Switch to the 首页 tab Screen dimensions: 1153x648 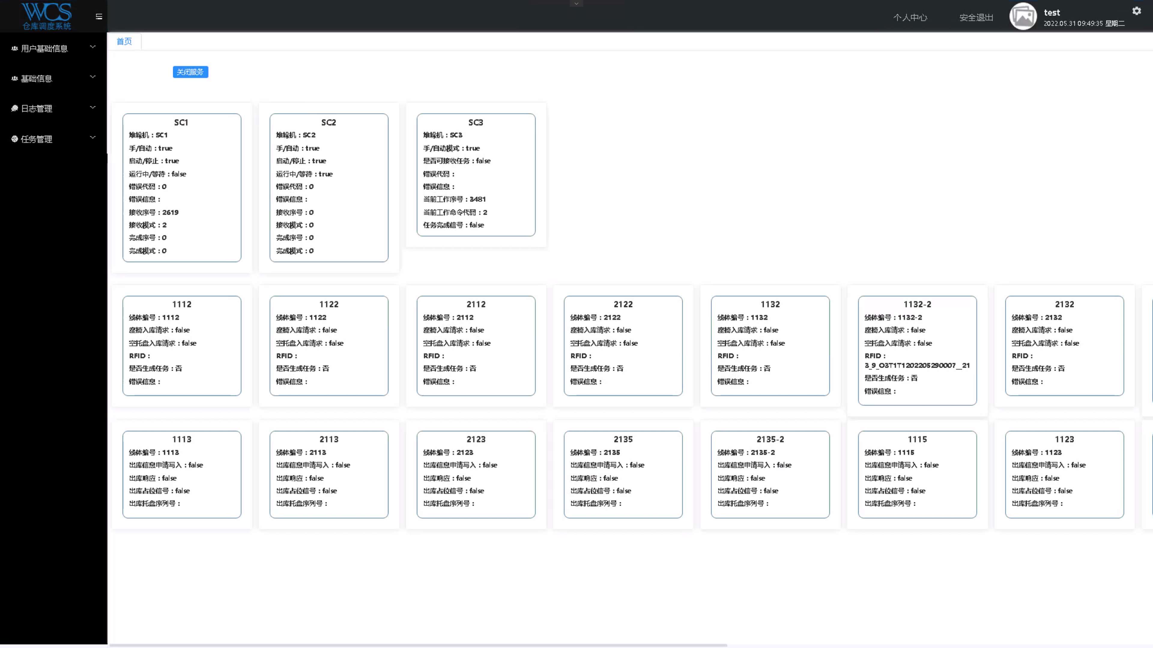click(x=124, y=42)
